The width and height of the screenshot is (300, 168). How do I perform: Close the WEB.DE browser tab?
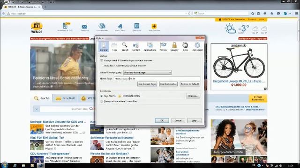pyautogui.click(x=39, y=7)
